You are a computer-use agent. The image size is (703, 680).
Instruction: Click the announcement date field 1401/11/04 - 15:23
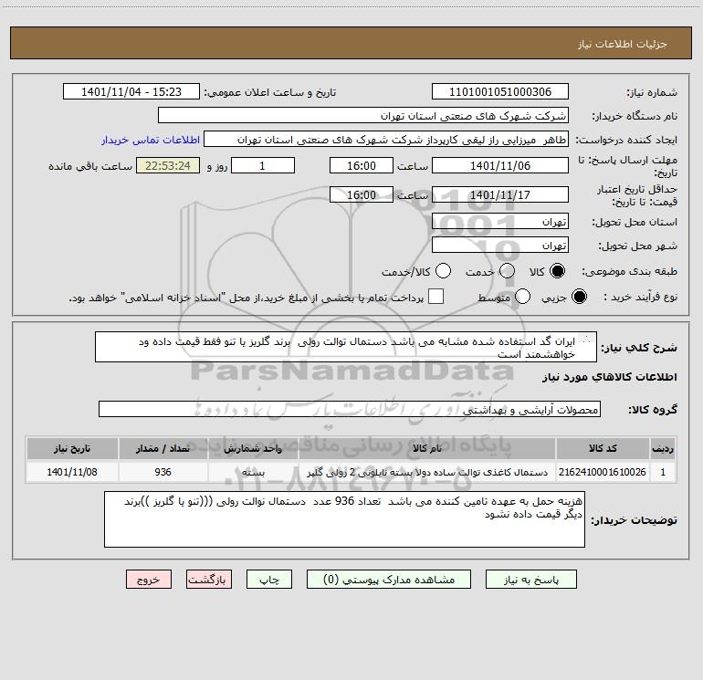coord(131,92)
